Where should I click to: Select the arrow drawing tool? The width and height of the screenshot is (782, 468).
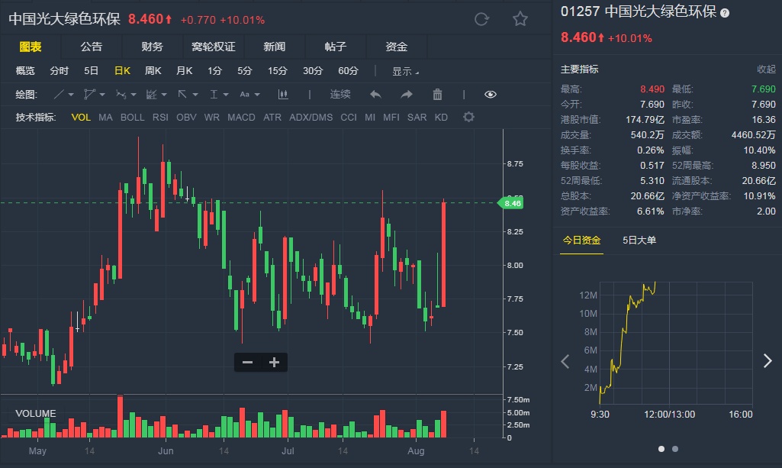[182, 95]
